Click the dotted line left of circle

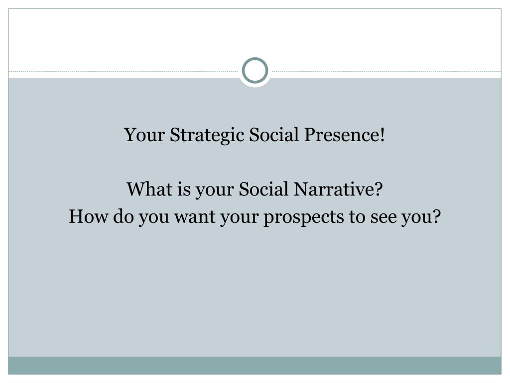tap(124, 71)
